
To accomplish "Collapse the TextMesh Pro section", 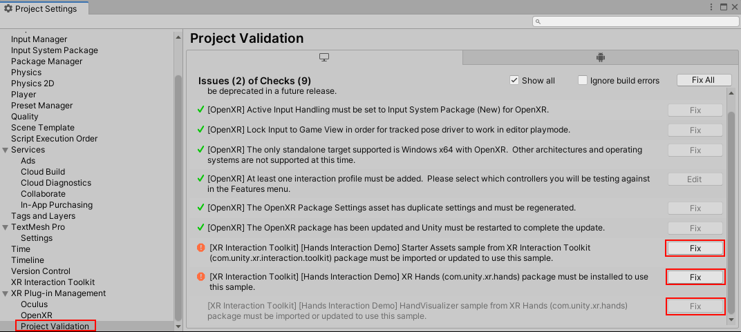I will point(6,227).
